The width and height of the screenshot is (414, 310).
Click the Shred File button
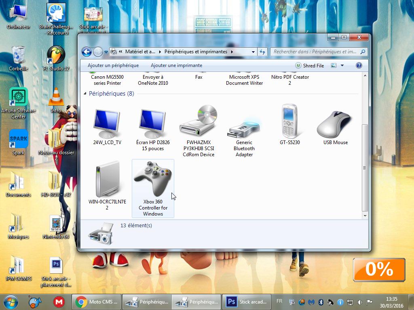pos(310,65)
